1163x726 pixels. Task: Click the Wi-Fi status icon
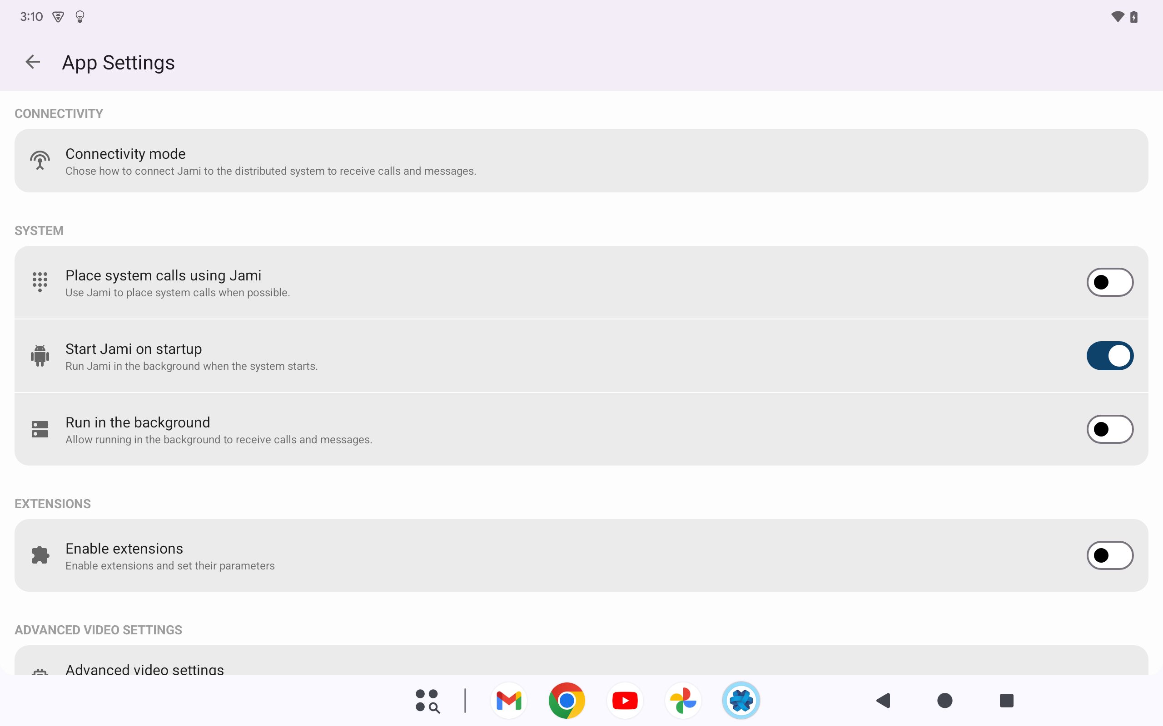(x=1118, y=17)
